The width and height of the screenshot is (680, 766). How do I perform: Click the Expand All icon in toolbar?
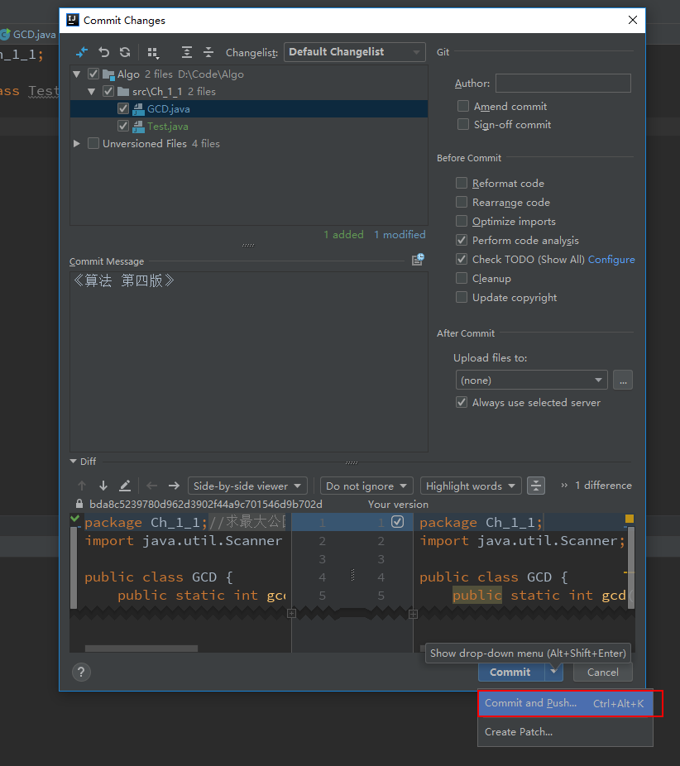pyautogui.click(x=187, y=52)
